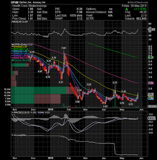
Task: Click the +11.52% percent change value
Action: [x=140, y=9]
